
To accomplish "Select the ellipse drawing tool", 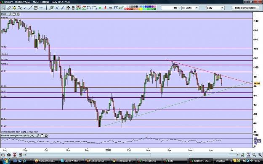I will tap(89, 8).
